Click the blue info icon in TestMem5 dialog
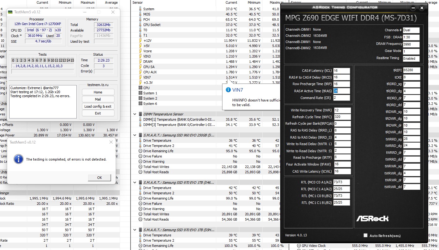439x250 pixels. (x=19, y=159)
